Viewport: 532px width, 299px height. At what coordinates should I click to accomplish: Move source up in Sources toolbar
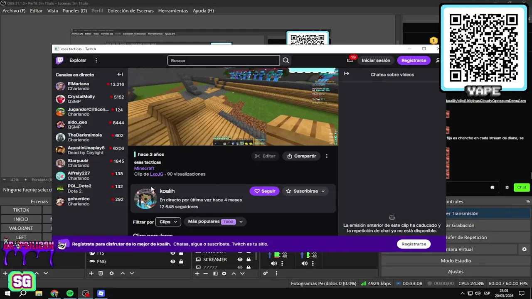click(123, 273)
